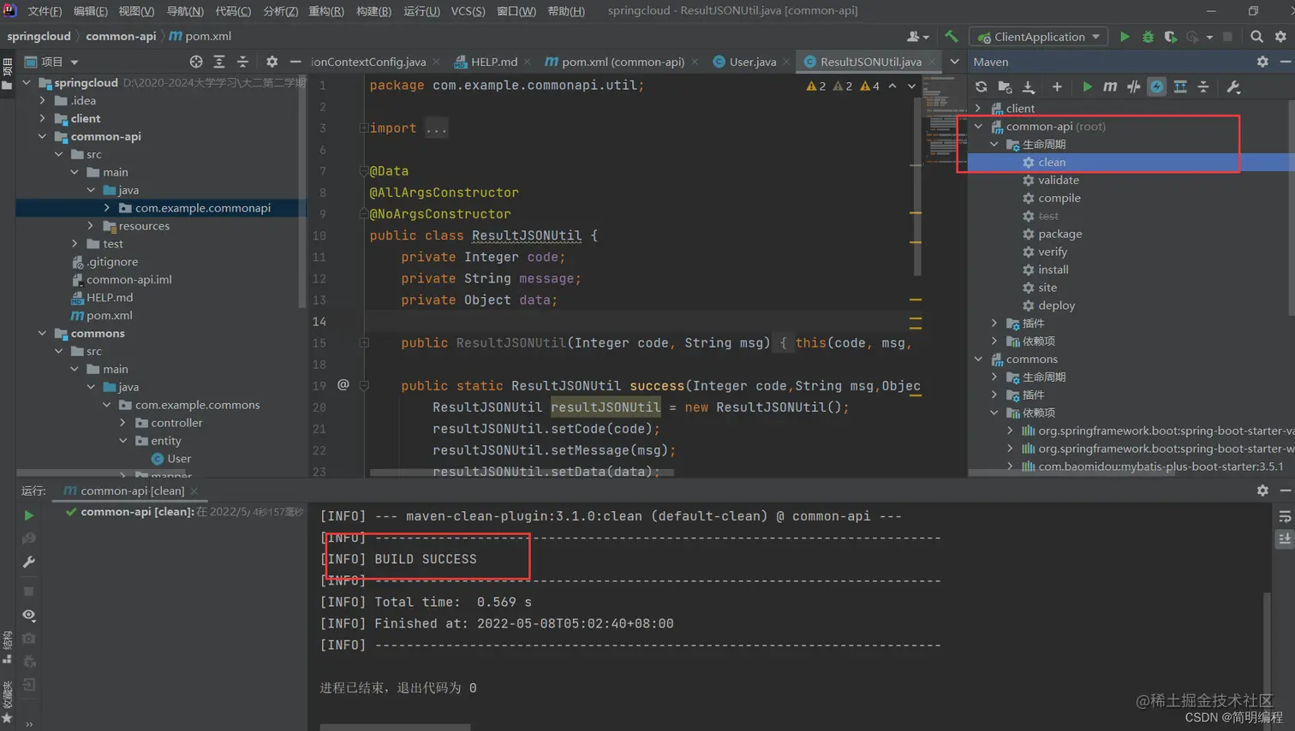Collapse all in project panel
Screen dimensions: 1295x731
(x=242, y=62)
